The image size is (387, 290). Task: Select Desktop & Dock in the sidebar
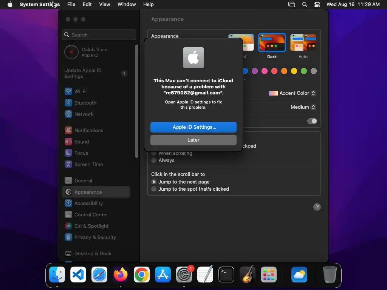pyautogui.click(x=96, y=253)
